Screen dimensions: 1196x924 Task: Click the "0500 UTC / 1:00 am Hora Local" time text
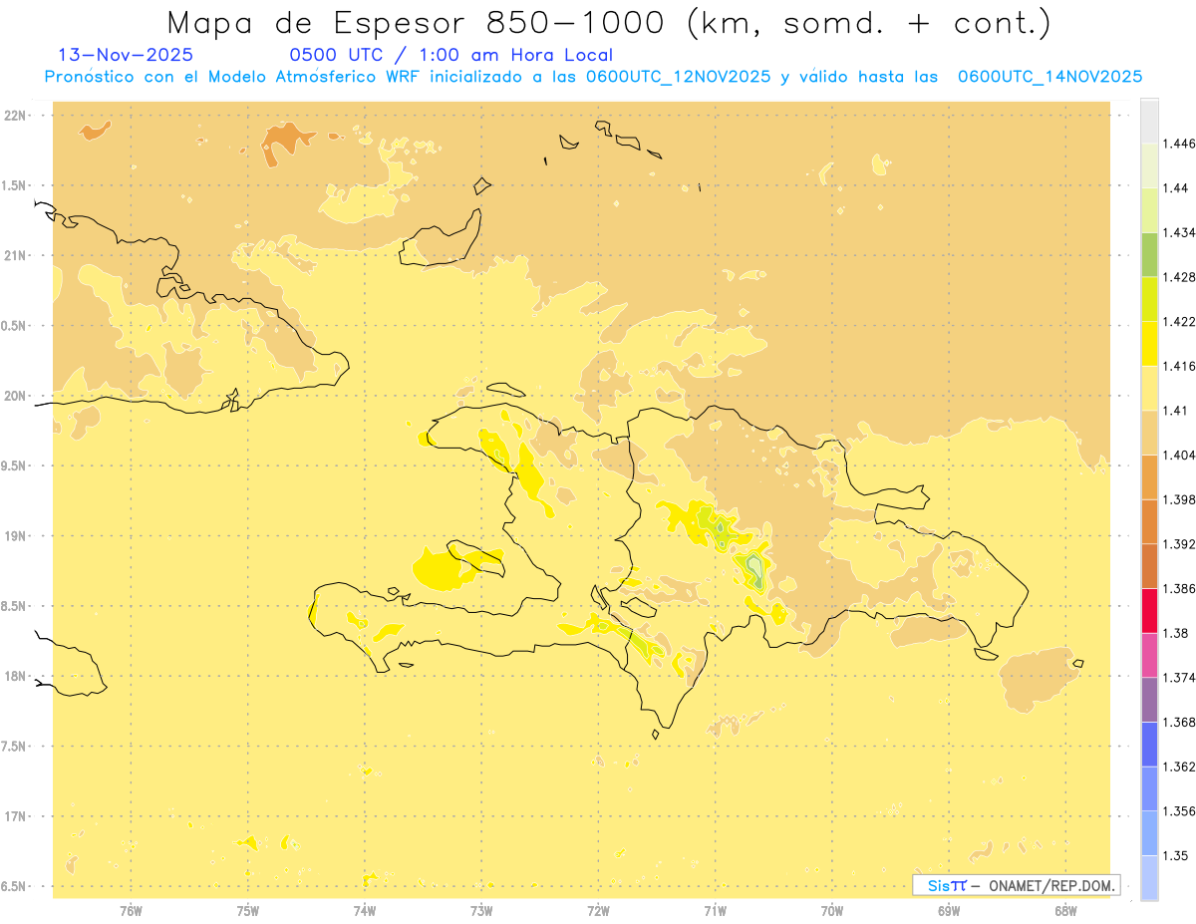(450, 56)
